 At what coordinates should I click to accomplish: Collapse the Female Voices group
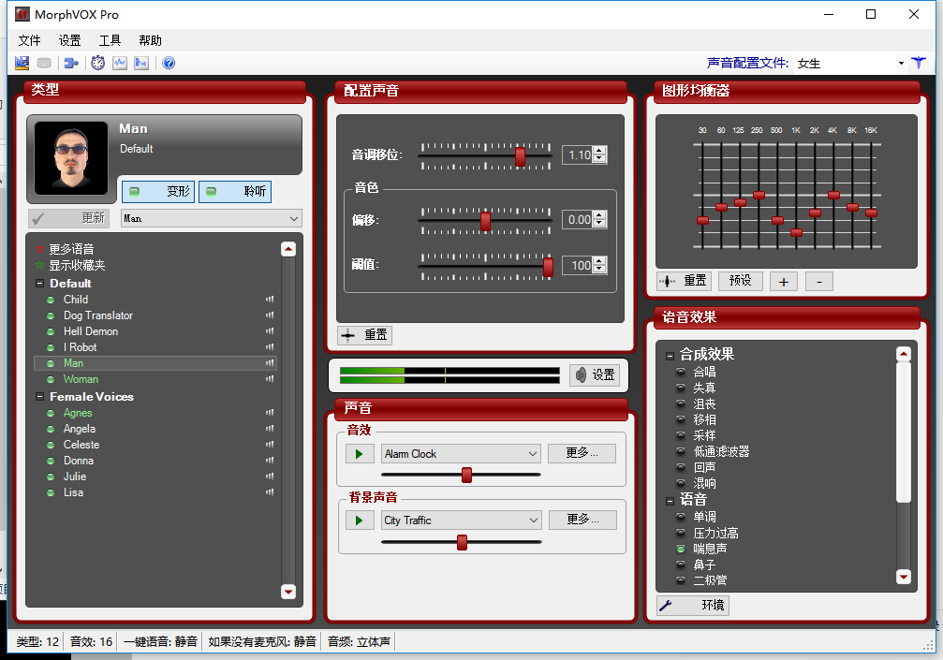tap(39, 397)
